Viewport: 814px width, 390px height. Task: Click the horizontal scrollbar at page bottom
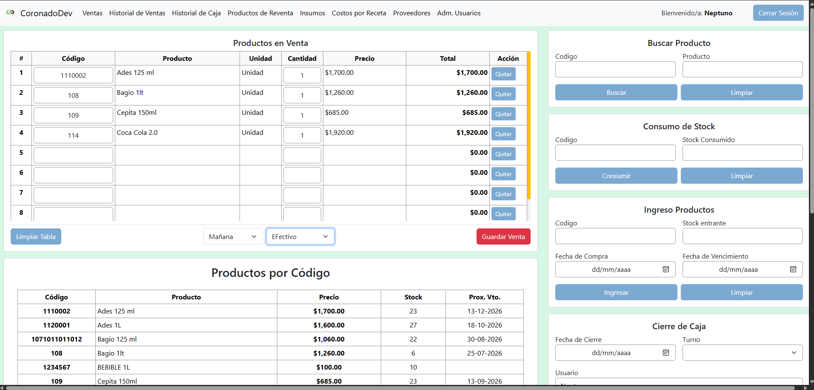400,387
